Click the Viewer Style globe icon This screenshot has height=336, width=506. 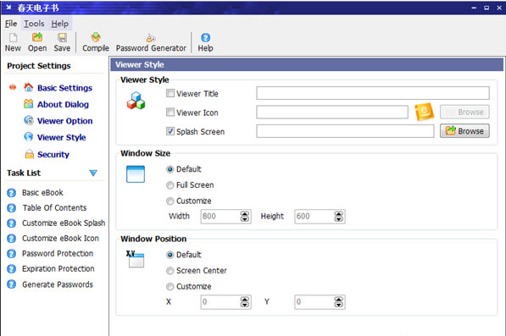29,137
